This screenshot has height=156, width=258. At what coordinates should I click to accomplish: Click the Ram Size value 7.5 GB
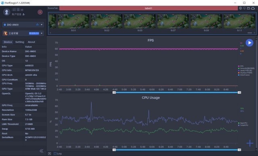pos(29,119)
